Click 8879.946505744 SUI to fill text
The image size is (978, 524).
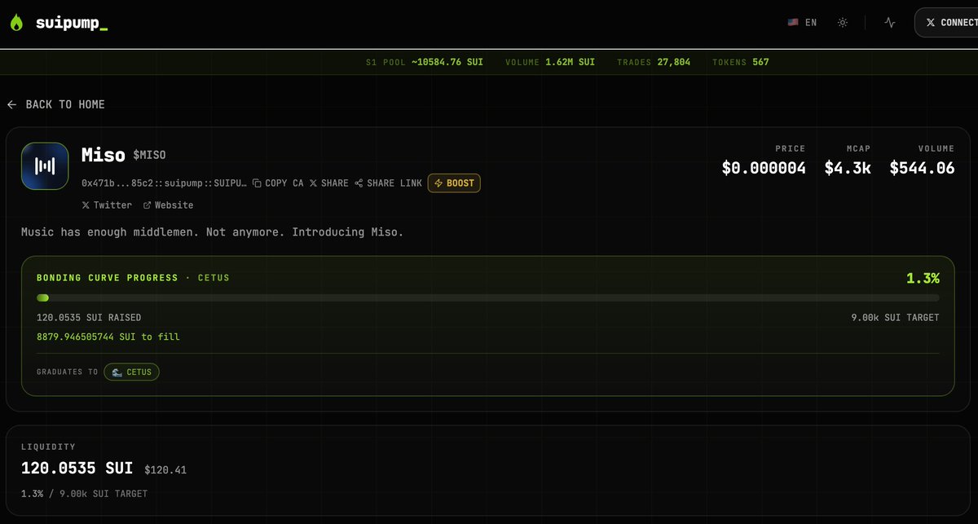(x=108, y=337)
